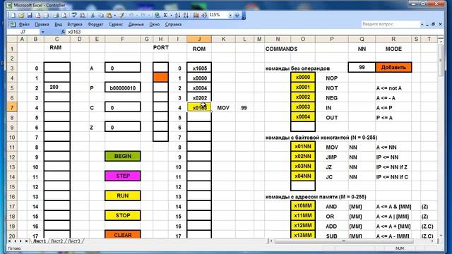Select ROM cell containing x1605
Screen dimensions: 452x254
199,68
